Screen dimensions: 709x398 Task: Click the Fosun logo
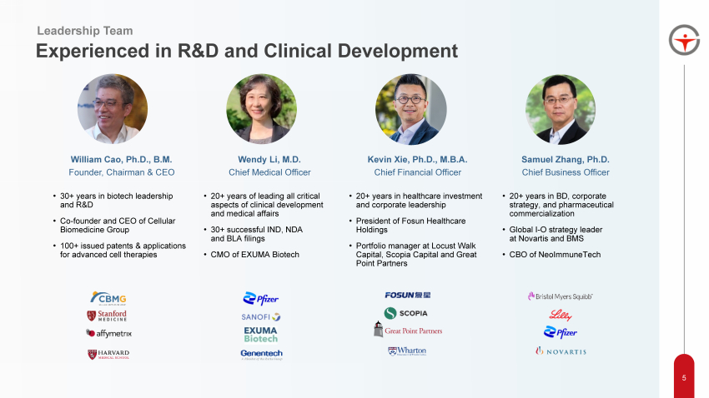tap(408, 296)
